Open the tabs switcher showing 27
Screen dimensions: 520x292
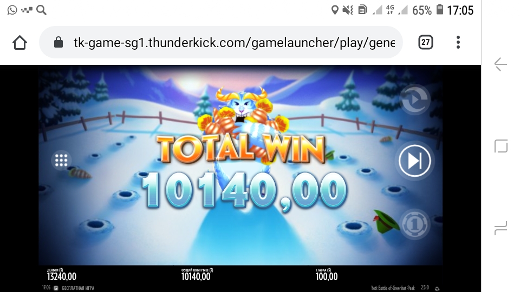click(x=426, y=42)
